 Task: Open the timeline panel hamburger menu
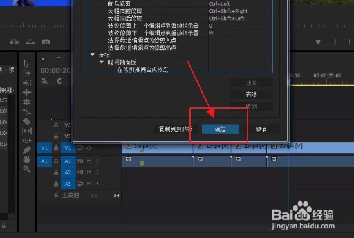(x=59, y=59)
